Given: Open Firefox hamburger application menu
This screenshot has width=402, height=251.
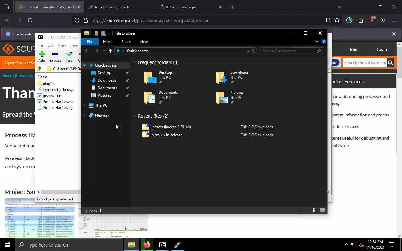Looking at the screenshot, I should point(394,20).
